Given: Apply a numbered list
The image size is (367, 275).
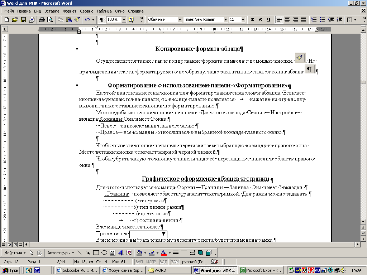Looking at the screenshot, I should pyautogui.click(x=314, y=20).
